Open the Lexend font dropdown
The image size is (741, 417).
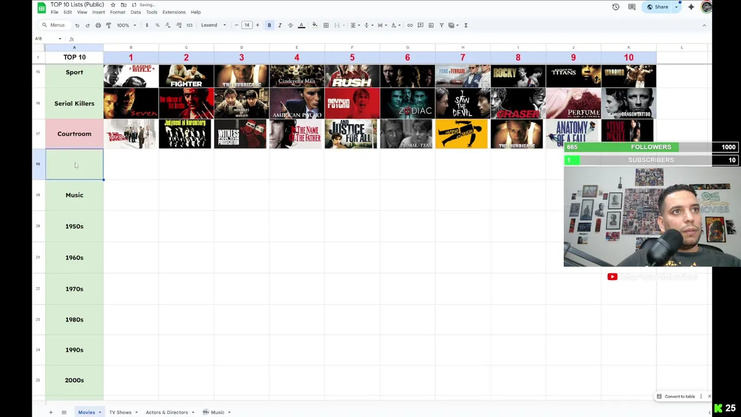pyautogui.click(x=213, y=25)
